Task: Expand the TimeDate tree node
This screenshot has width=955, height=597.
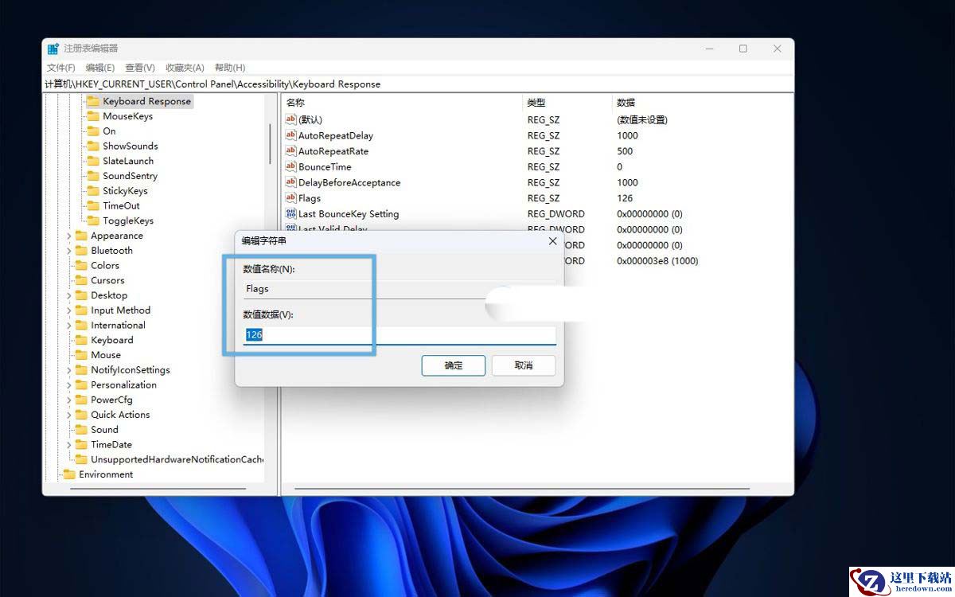Action: coord(69,444)
